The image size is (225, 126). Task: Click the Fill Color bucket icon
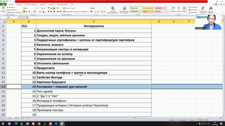(40, 12)
